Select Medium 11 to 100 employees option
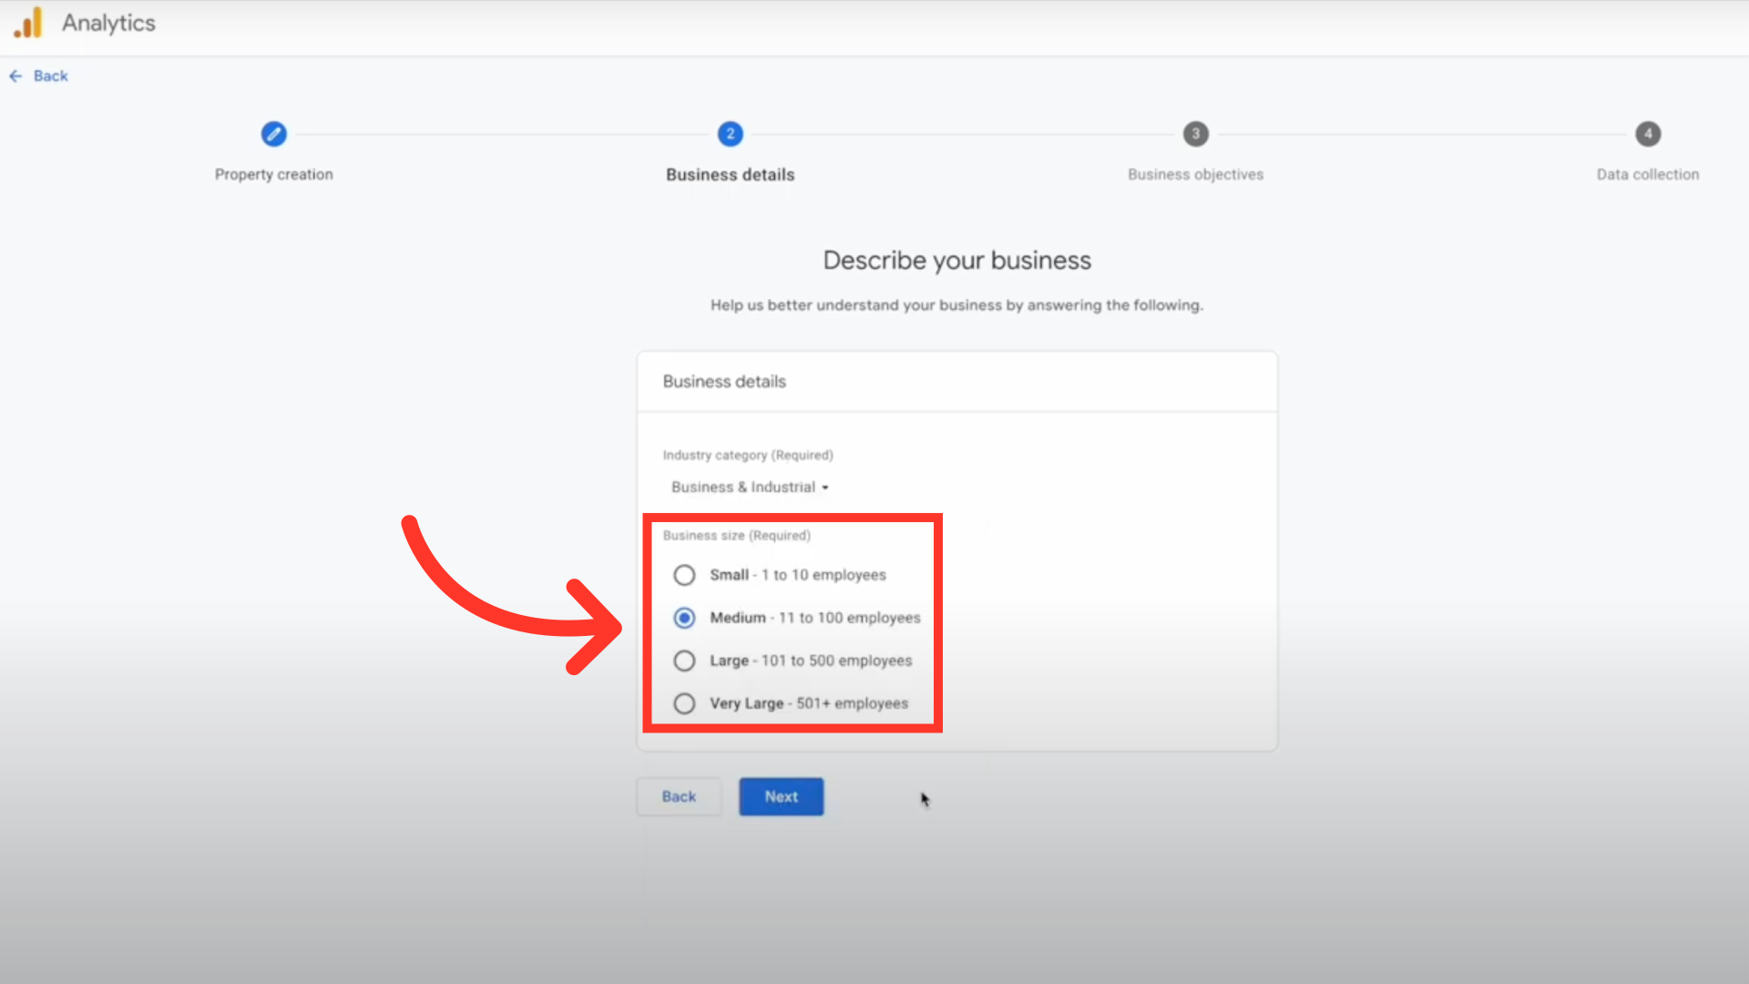The image size is (1749, 984). click(684, 618)
